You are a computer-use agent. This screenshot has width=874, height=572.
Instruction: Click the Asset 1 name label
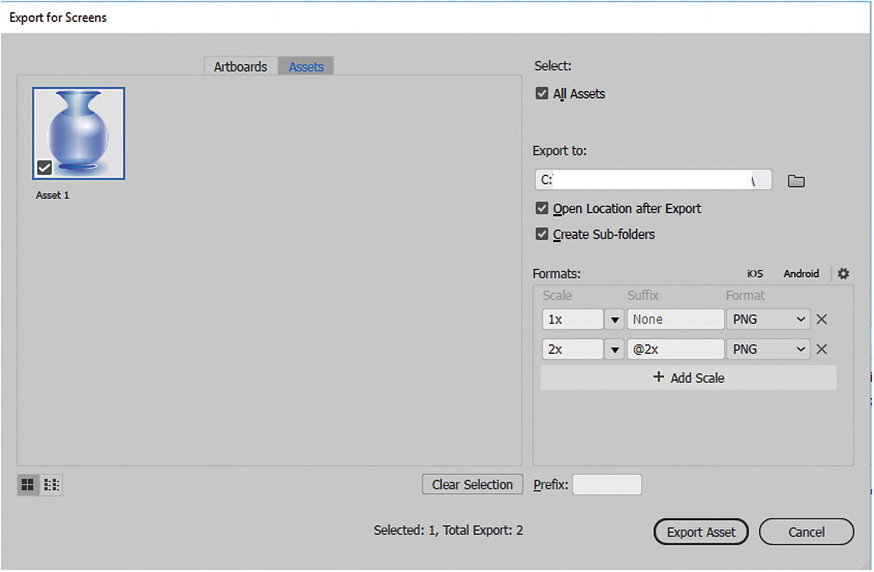tap(53, 195)
